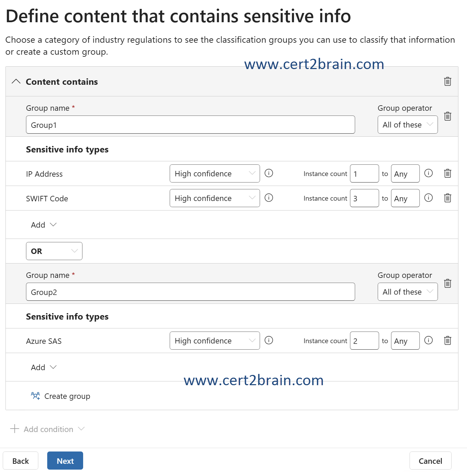Click the Next button
Viewport: 467px width, 472px height.
coord(65,461)
